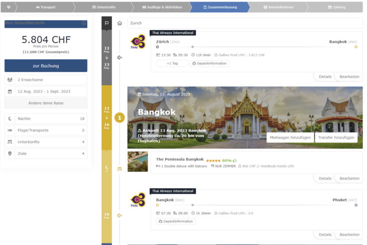Click the bed icon next to the Peninsula hotel
Screen dimensions: 367x245
(120, 169)
